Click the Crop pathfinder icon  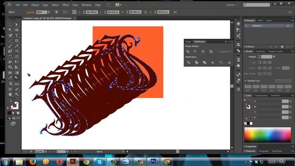point(212,63)
